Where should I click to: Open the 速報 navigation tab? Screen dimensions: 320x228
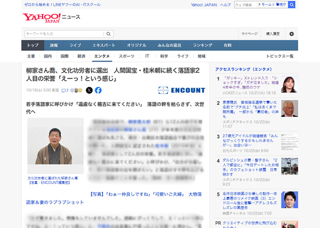[x=54, y=46]
